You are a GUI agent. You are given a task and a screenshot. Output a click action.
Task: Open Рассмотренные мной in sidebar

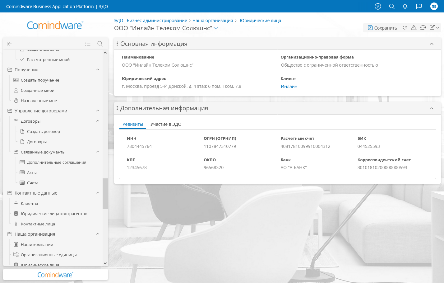48,59
